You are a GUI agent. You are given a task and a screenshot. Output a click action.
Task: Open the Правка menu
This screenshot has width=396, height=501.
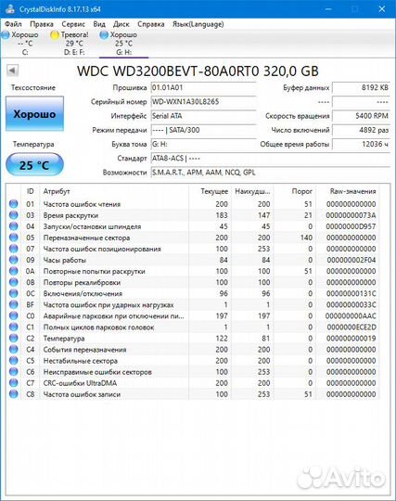[42, 24]
